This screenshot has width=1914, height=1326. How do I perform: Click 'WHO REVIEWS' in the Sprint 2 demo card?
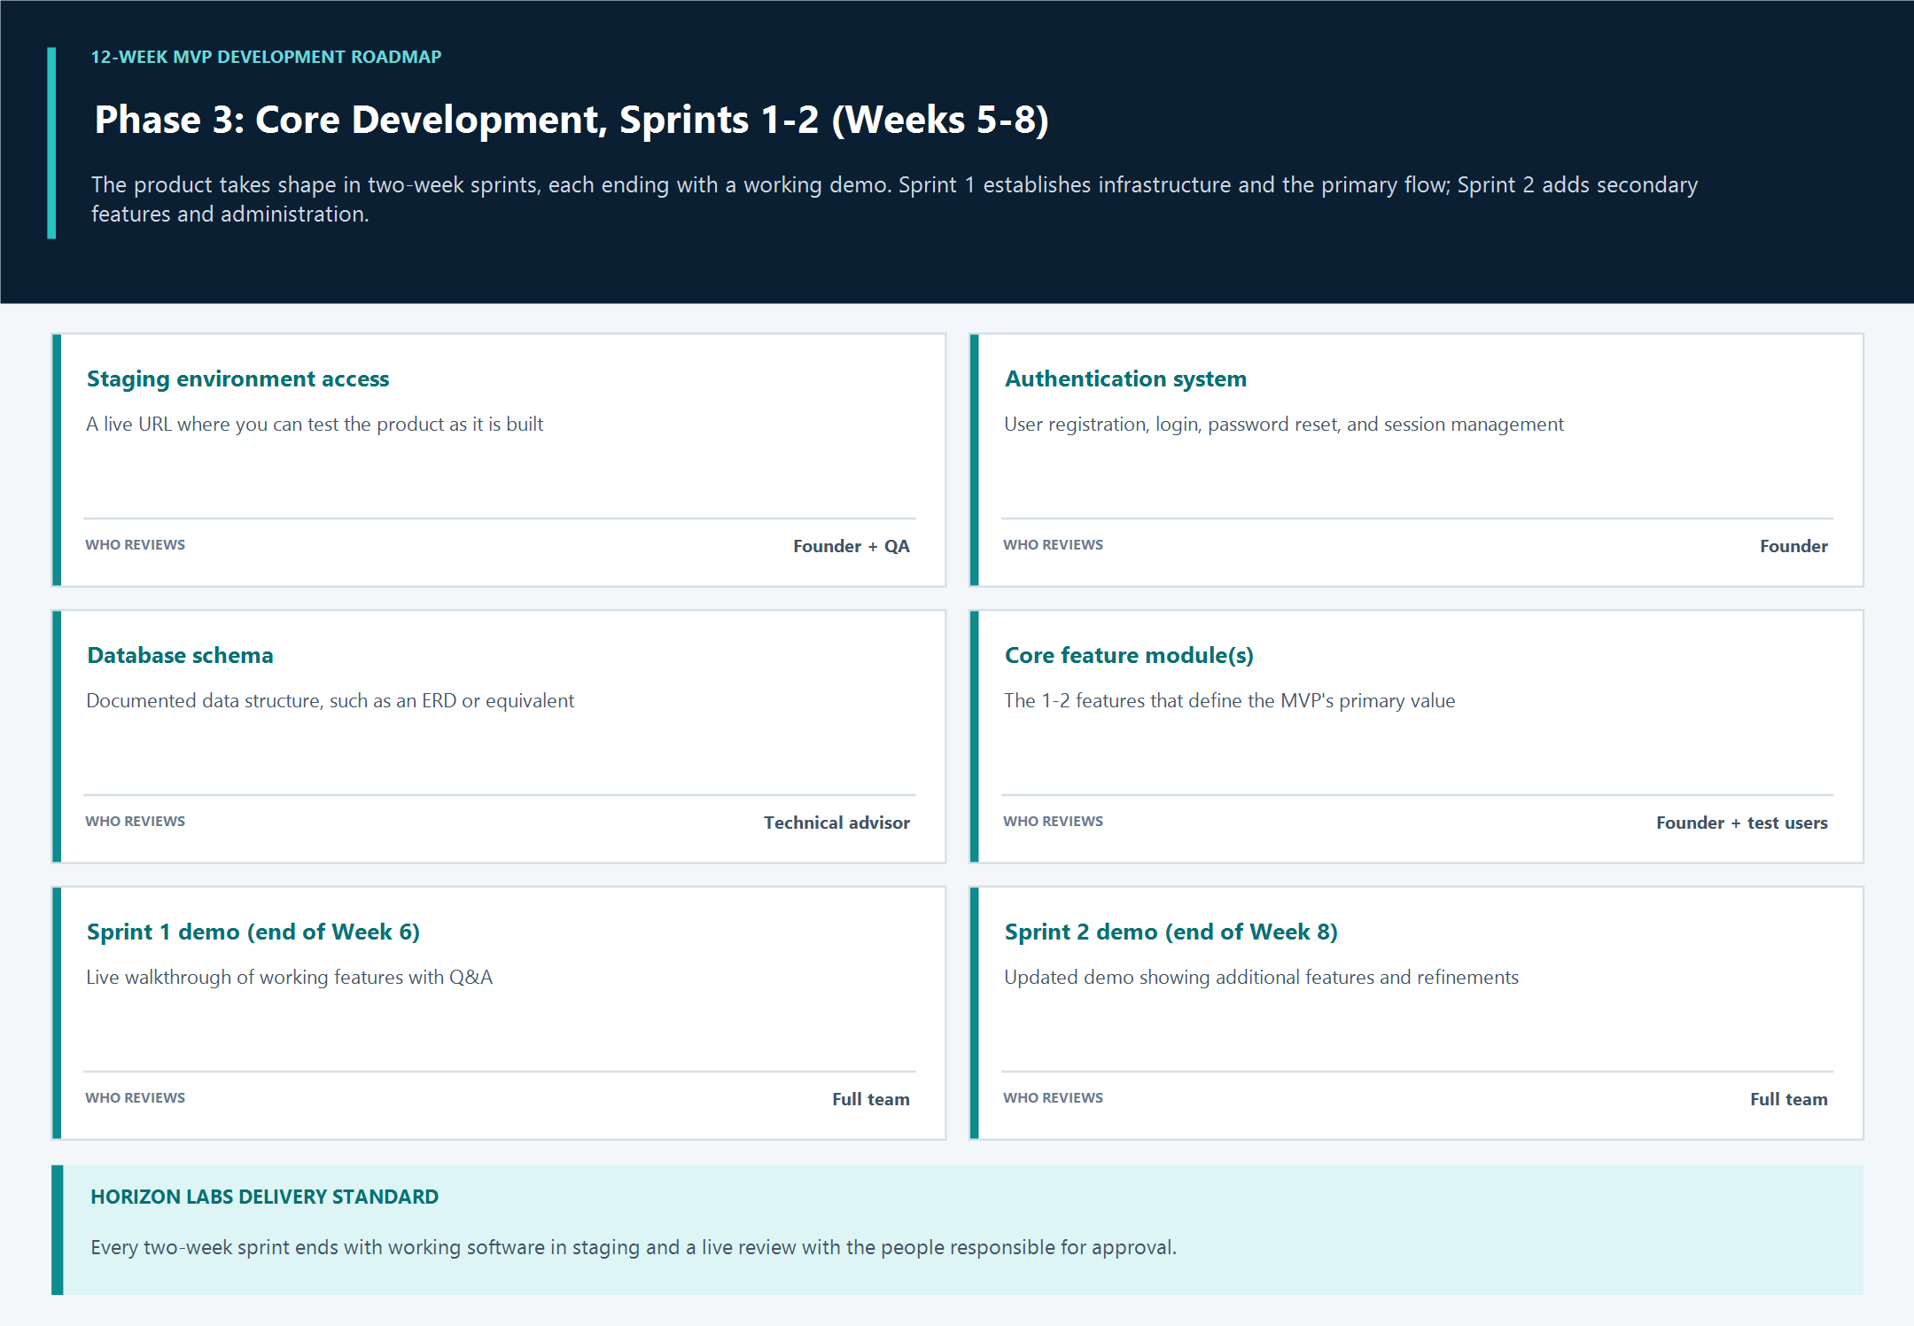(x=1054, y=1098)
